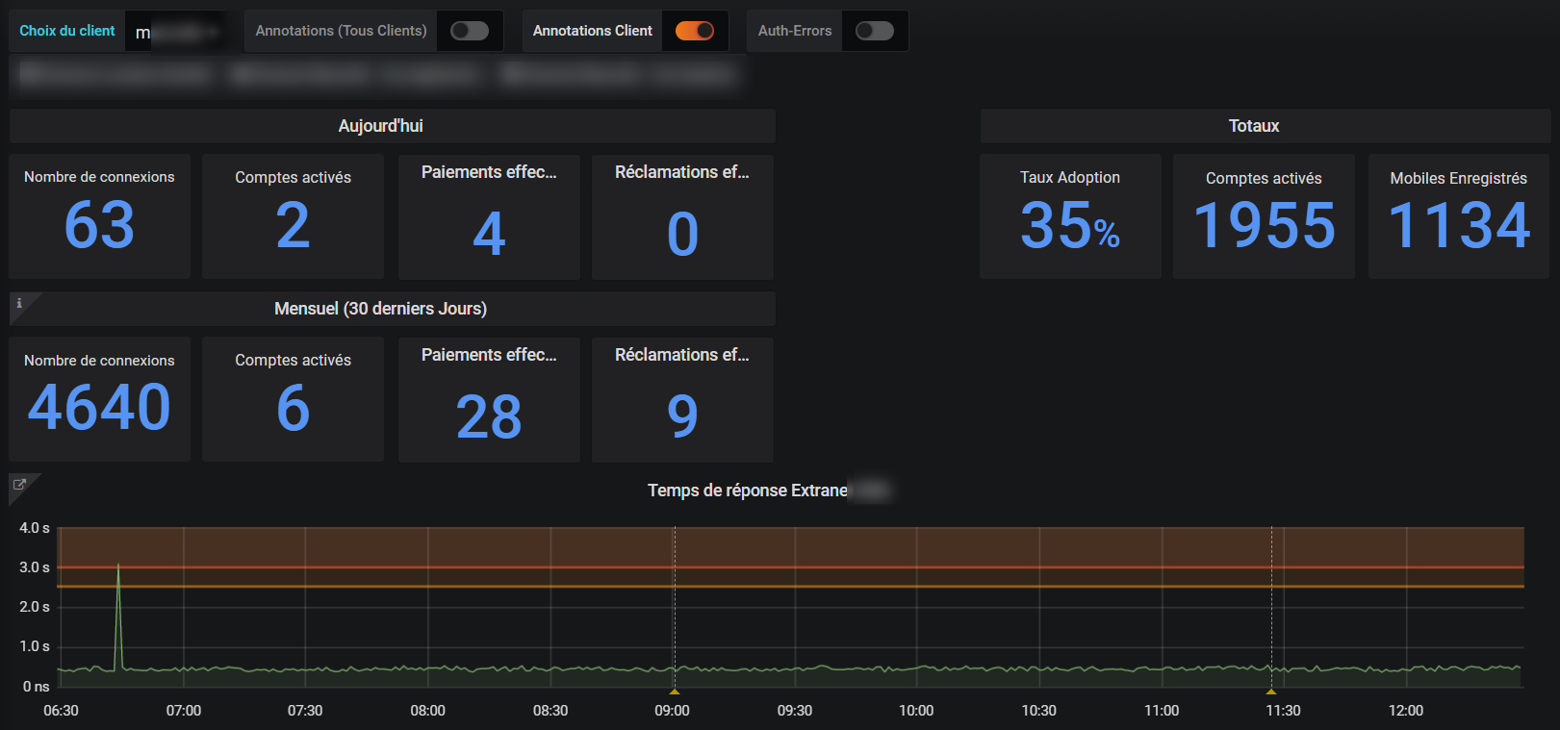Select Taux Adoption value 35%
Viewport: 1560px width, 730px height.
tap(1070, 226)
